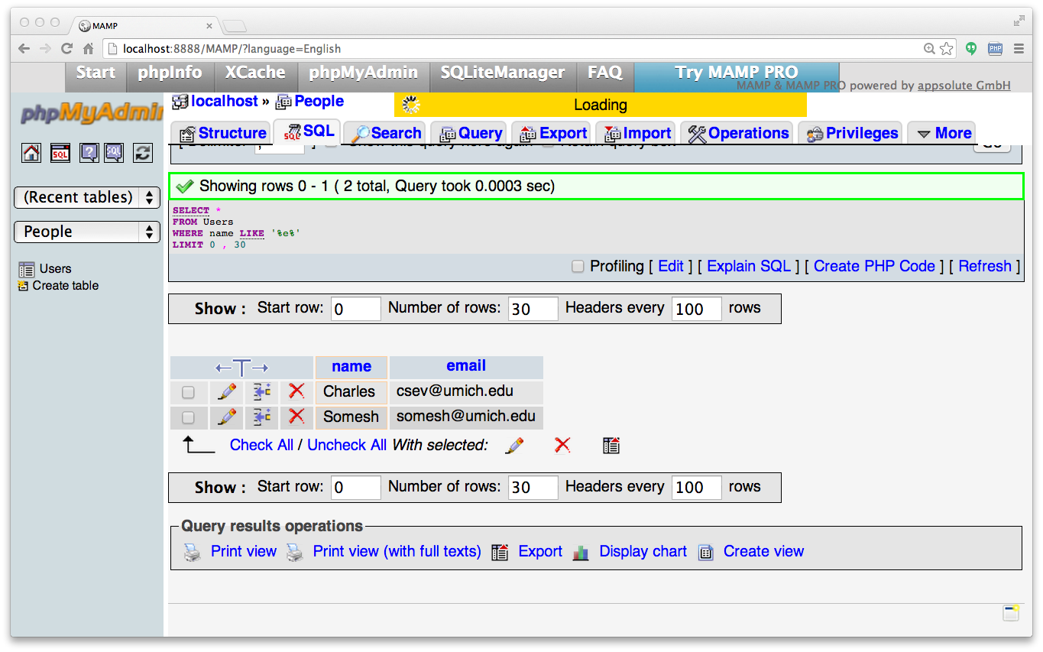Open the Privileges tab
The height and width of the screenshot is (652, 1043).
click(x=850, y=133)
